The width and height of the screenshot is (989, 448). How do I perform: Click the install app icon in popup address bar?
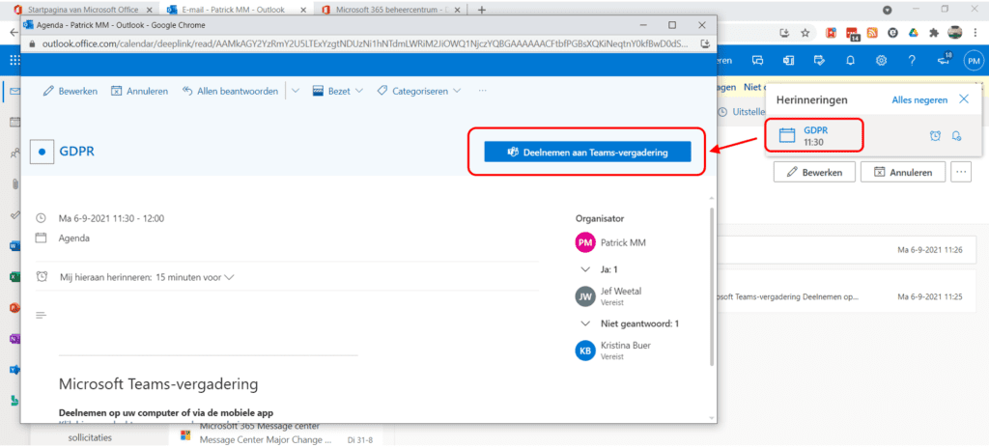point(705,44)
